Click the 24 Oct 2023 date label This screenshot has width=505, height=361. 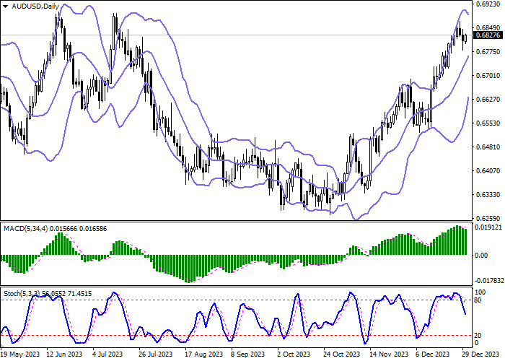pyautogui.click(x=342, y=355)
